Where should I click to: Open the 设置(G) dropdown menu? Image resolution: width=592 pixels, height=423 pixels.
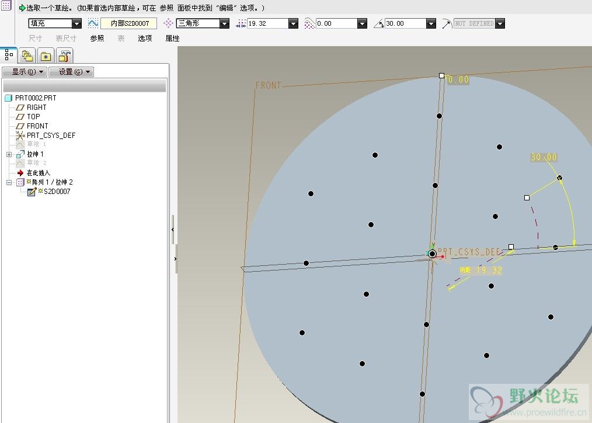[x=71, y=72]
